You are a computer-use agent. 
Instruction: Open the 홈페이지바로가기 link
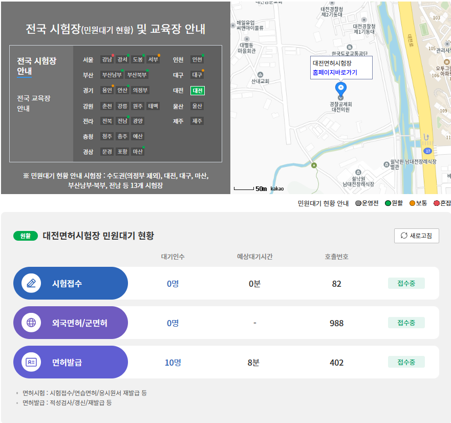335,73
